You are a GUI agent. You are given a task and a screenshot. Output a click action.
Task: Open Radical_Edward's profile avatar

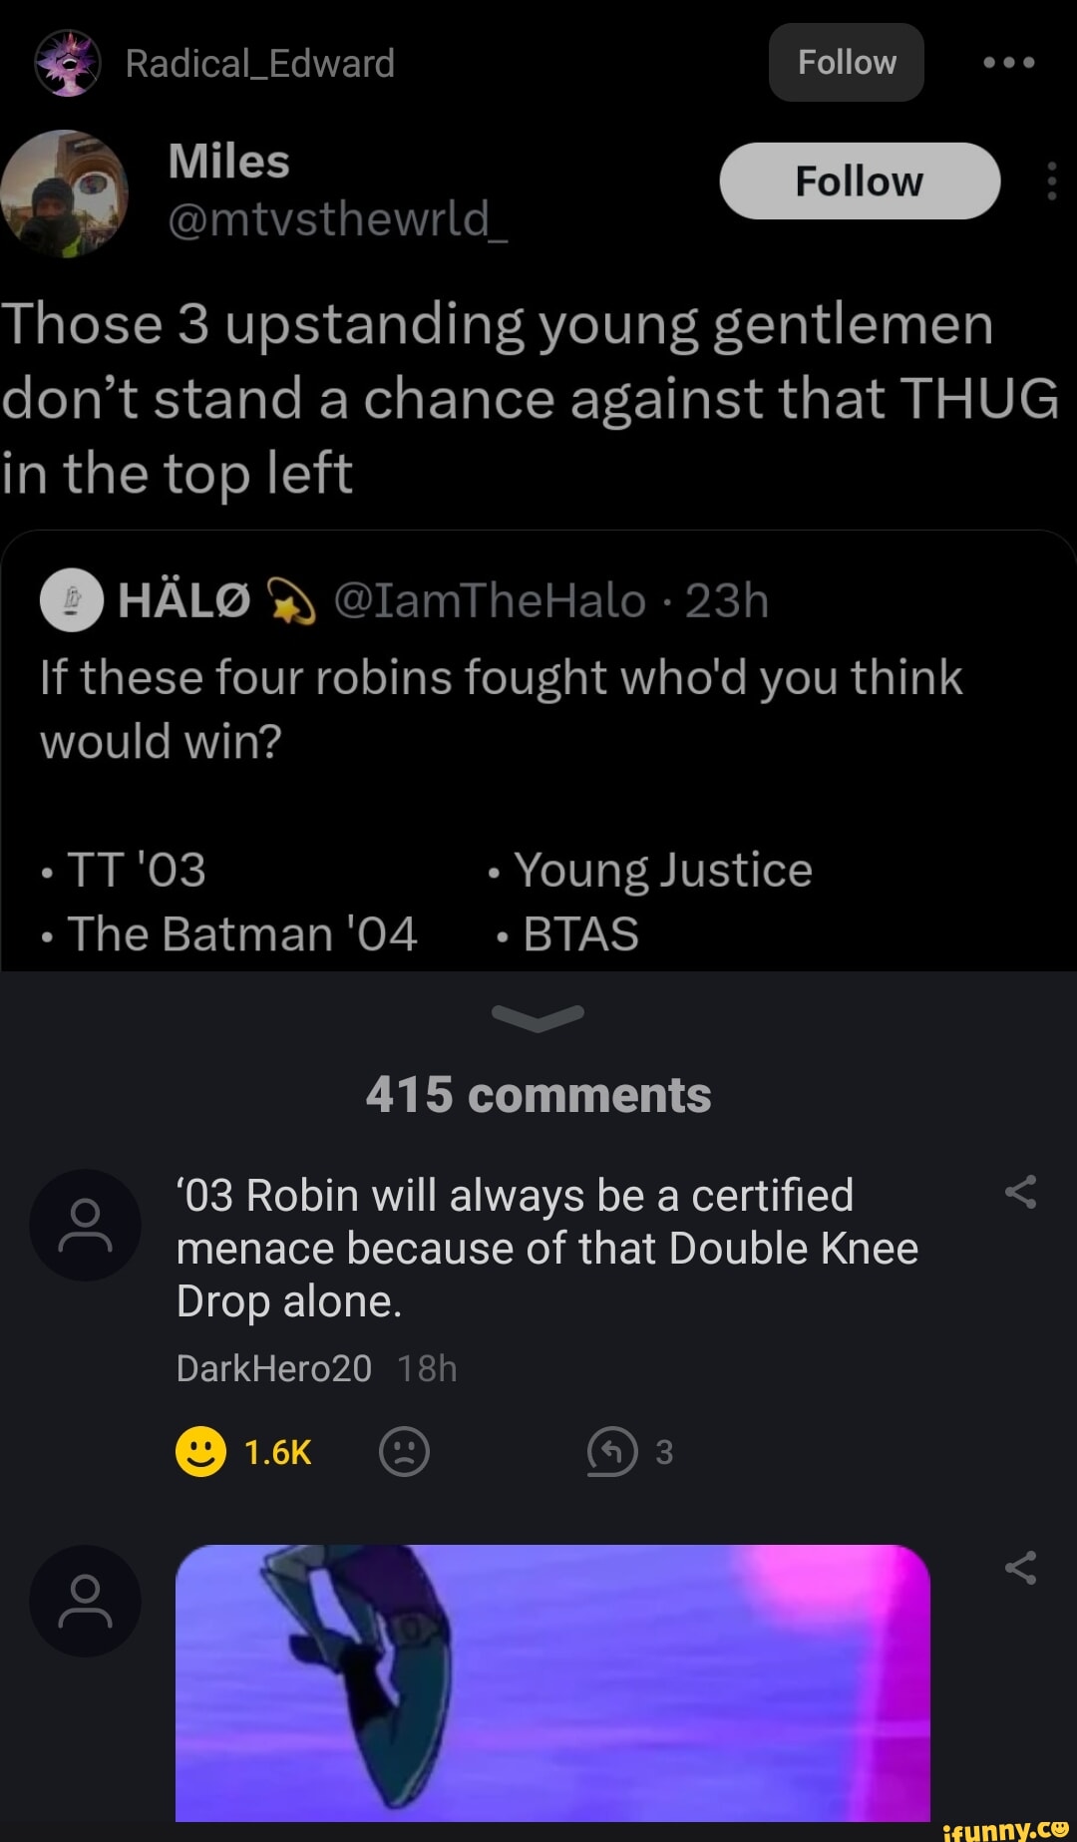click(x=68, y=62)
